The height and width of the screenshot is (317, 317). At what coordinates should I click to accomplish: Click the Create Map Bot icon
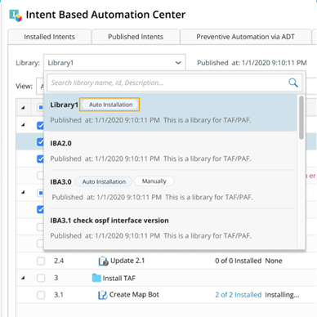(102, 295)
